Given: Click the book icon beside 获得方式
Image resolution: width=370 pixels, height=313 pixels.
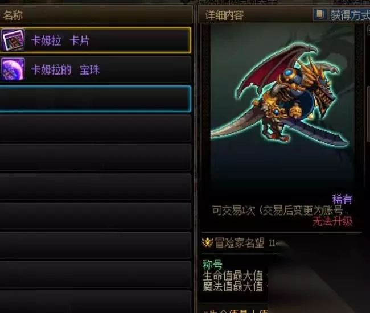Looking at the screenshot, I should [320, 15].
